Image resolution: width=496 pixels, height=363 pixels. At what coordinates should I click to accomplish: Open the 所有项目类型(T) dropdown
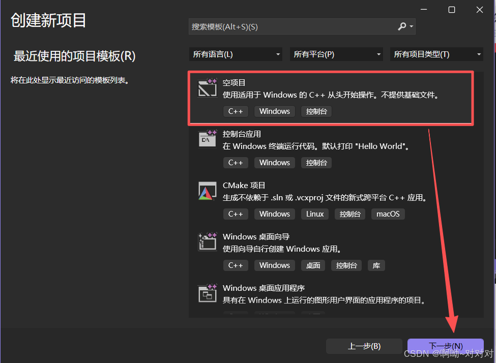point(436,54)
